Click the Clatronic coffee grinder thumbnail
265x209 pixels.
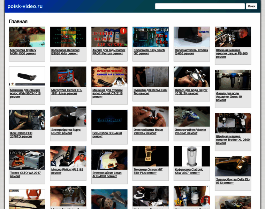point(192,156)
